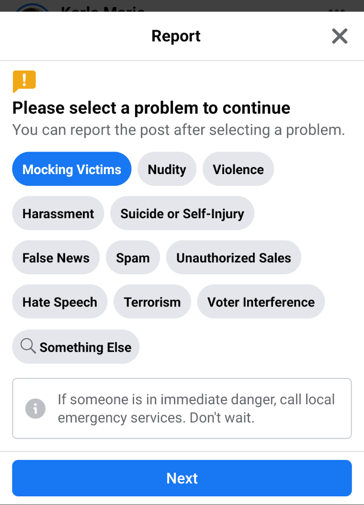Image resolution: width=364 pixels, height=505 pixels.
Task: Click the yellow exclamation report icon
Action: (24, 81)
